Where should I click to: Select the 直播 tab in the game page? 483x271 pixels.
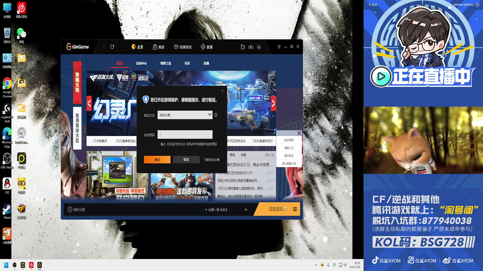(206, 63)
